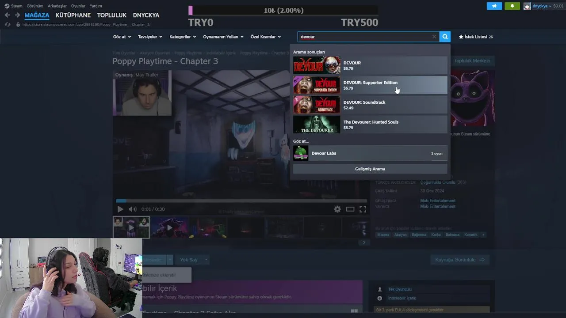Switch video to theater mode
The width and height of the screenshot is (566, 318).
350,209
